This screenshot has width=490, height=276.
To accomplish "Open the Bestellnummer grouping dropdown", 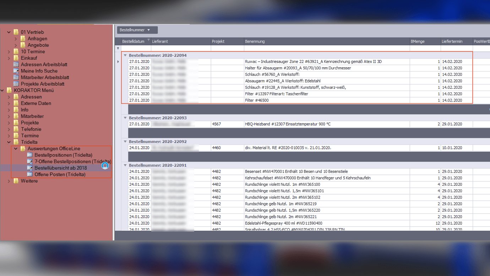I will pos(137,30).
